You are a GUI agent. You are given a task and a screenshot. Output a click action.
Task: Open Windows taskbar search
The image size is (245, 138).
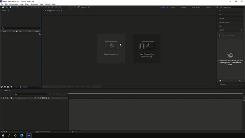click(x=9, y=136)
